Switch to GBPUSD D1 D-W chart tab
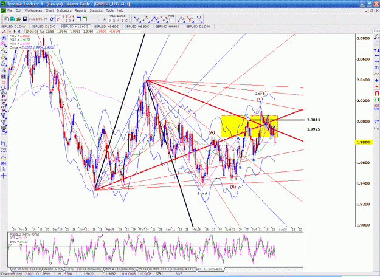Viewport: 380px width, 277px height. [13, 26]
